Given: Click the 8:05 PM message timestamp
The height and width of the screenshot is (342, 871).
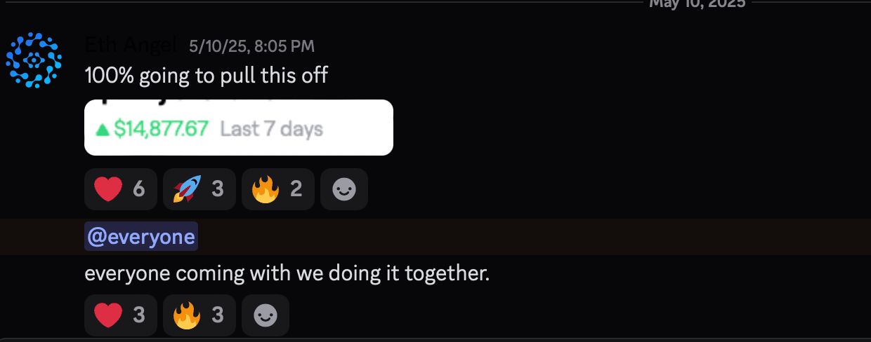Looking at the screenshot, I should click(x=251, y=46).
